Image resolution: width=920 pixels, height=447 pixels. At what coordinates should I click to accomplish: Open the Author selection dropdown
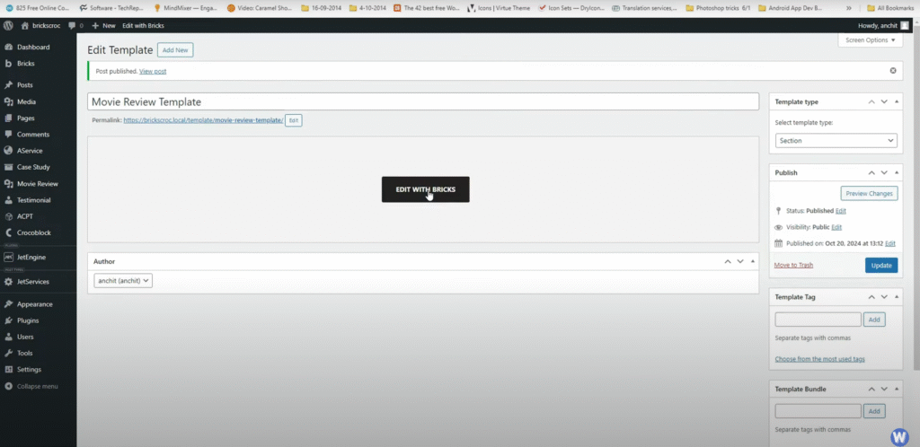coord(123,280)
